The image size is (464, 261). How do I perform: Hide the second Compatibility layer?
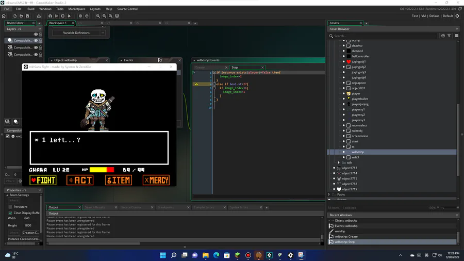point(36,47)
